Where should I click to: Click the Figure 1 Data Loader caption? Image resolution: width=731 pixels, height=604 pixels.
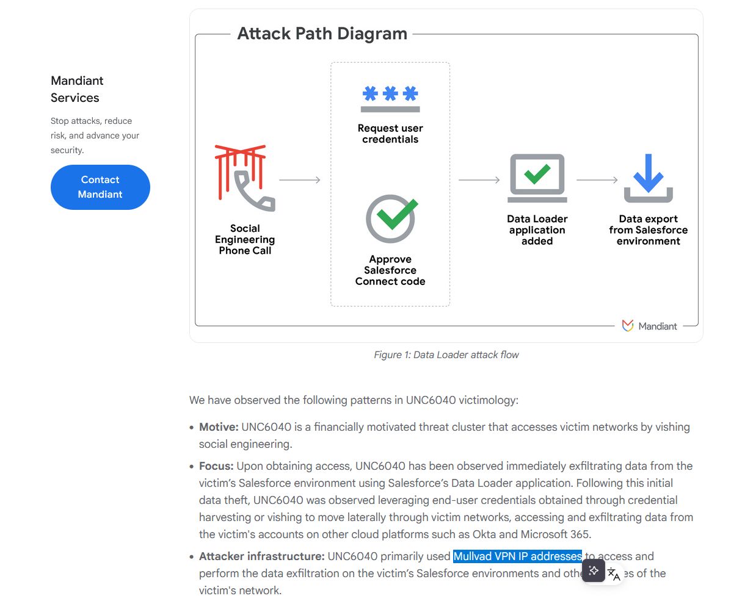(x=446, y=354)
